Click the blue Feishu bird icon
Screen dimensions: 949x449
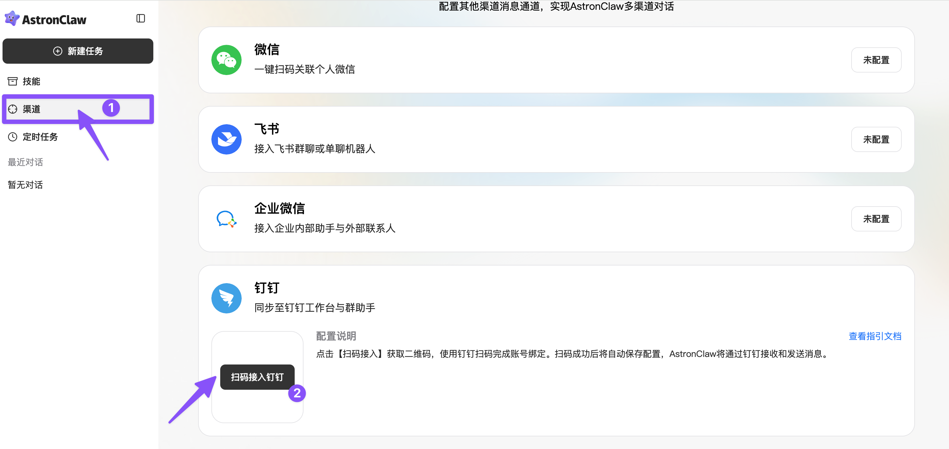pyautogui.click(x=226, y=140)
